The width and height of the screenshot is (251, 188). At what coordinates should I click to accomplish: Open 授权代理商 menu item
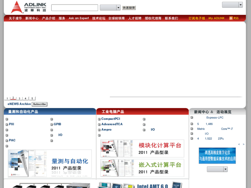click(x=153, y=18)
